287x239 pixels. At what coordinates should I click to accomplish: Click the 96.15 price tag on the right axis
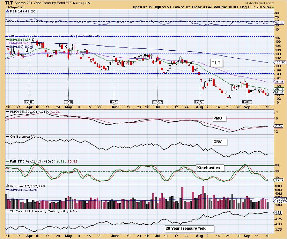click(279, 82)
